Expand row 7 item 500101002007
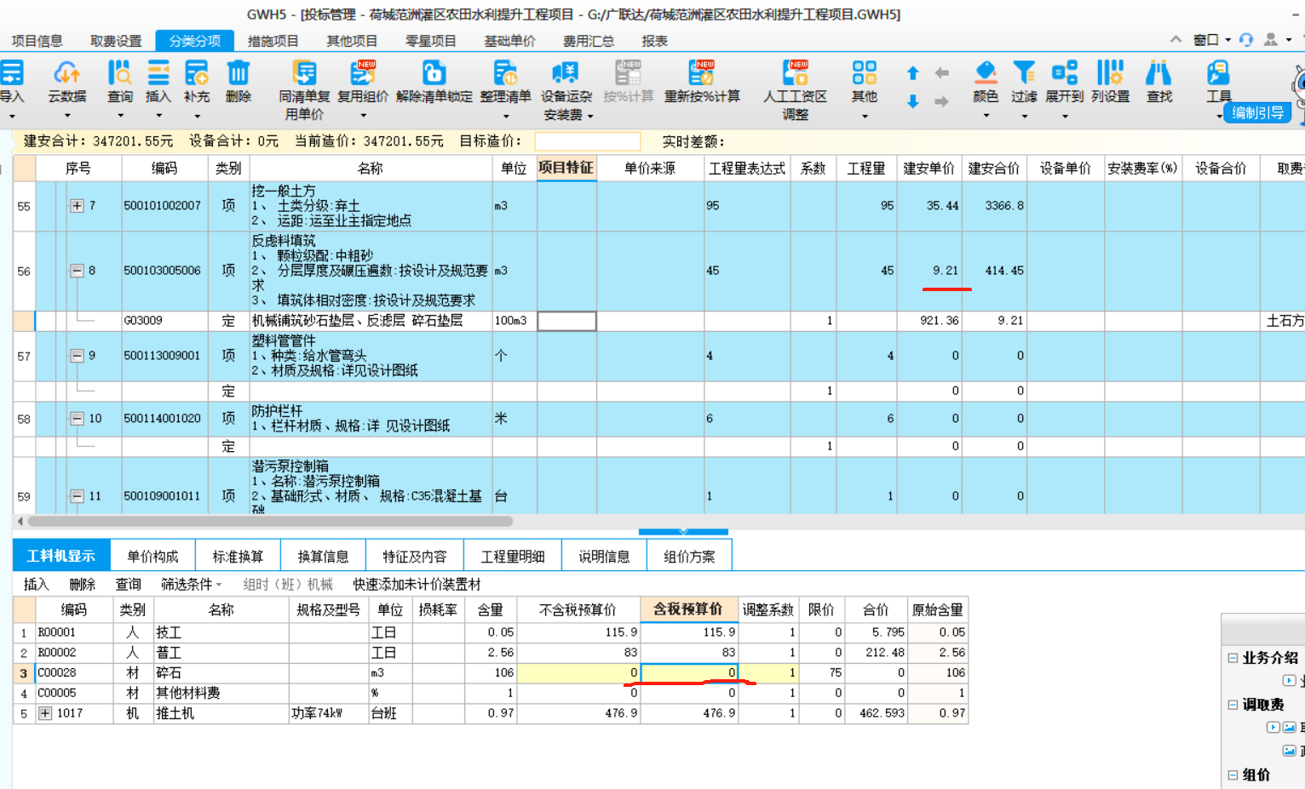The height and width of the screenshot is (789, 1305). point(77,206)
